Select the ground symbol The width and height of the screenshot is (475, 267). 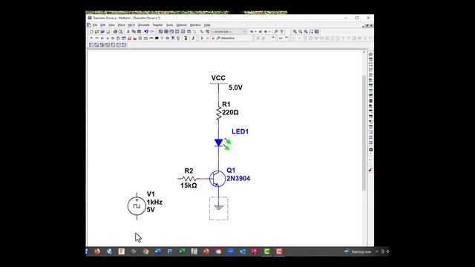[x=219, y=208]
